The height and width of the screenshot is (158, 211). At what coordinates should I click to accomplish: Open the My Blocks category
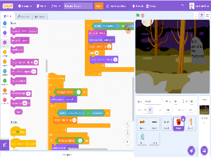5,101
